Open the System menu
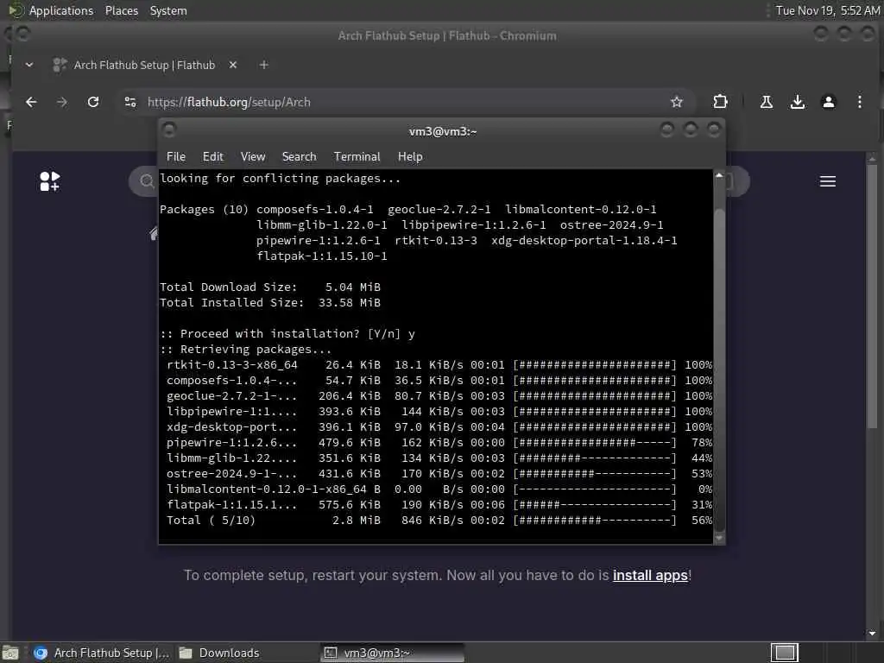 (168, 10)
